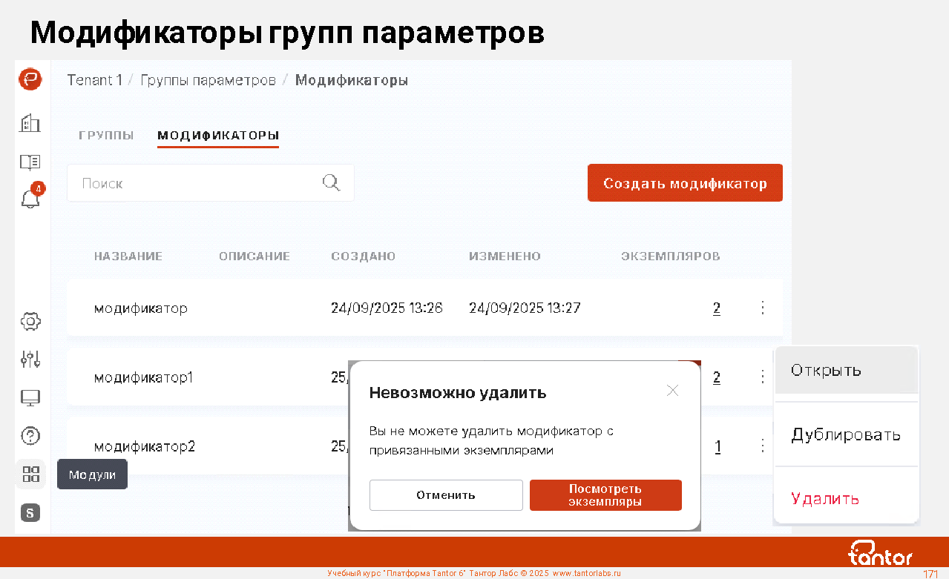Click the monitor icon in sidebar
Viewport: 949px width, 579px height.
coord(30,398)
